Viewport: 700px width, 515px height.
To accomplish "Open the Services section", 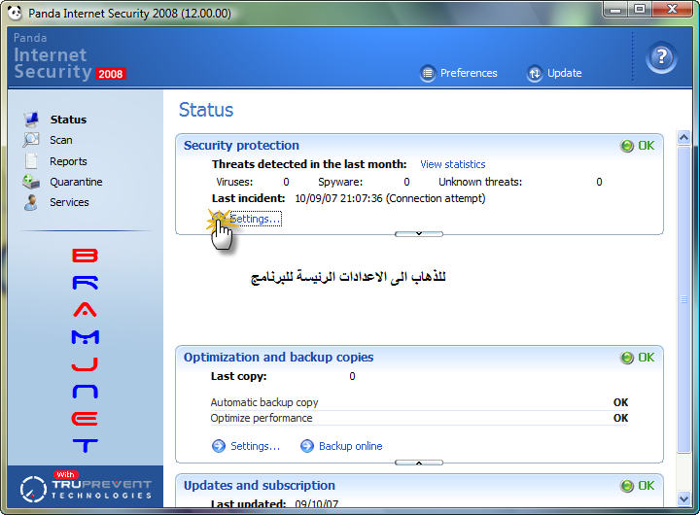I will 69,202.
